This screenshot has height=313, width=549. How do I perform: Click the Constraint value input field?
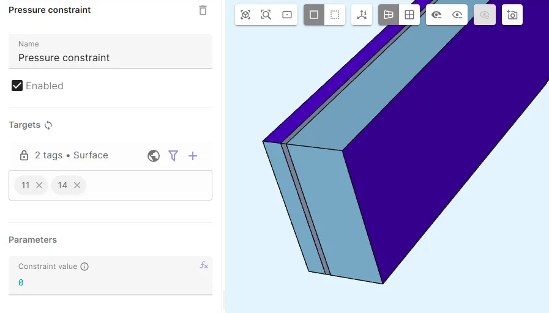click(104, 282)
